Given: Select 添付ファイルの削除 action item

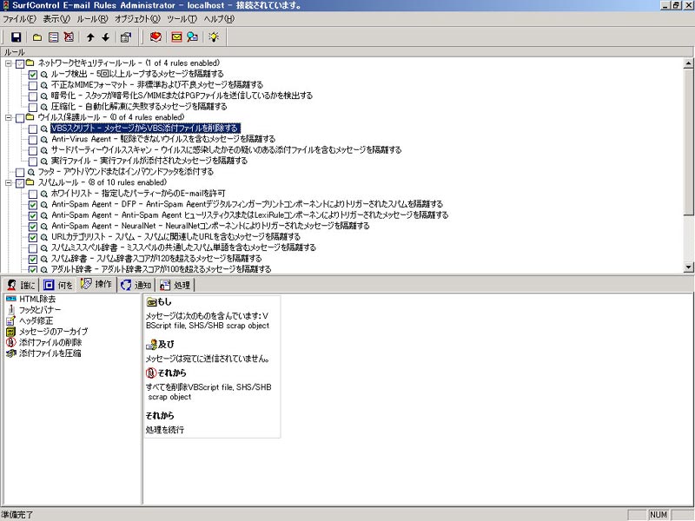Looking at the screenshot, I should click(44, 342).
